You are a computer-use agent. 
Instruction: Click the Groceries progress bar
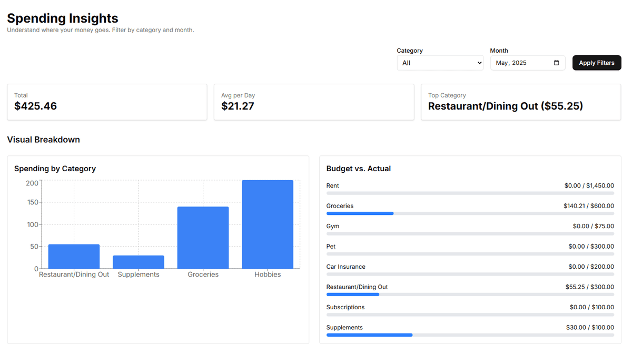[470, 213]
